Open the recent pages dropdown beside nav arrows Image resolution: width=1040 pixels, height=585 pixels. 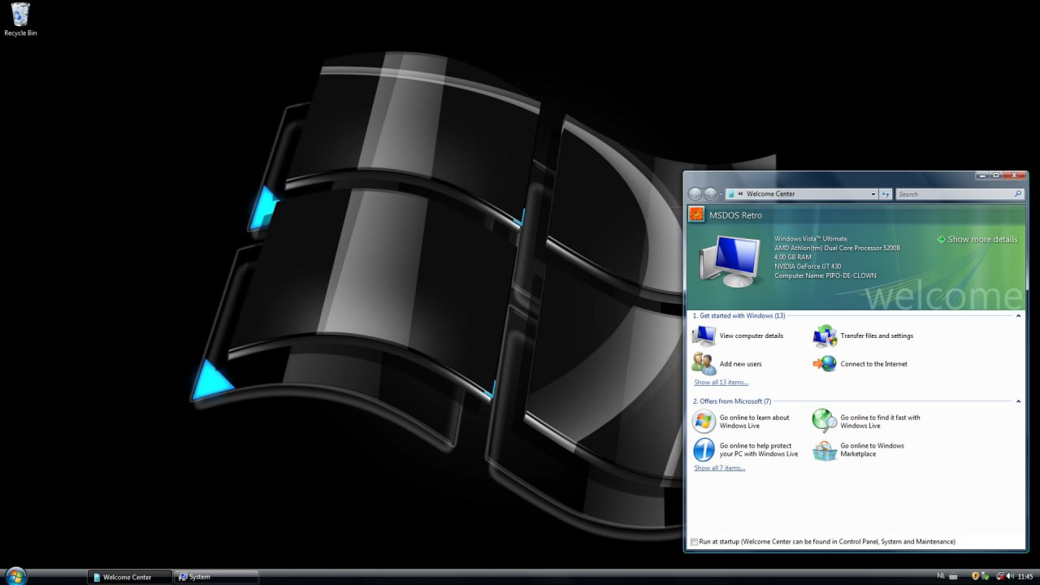point(721,194)
